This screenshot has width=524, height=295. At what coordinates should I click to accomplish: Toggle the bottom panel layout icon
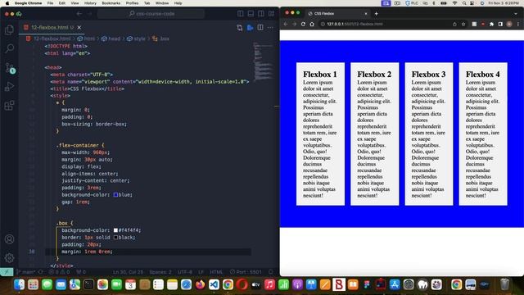[251, 14]
